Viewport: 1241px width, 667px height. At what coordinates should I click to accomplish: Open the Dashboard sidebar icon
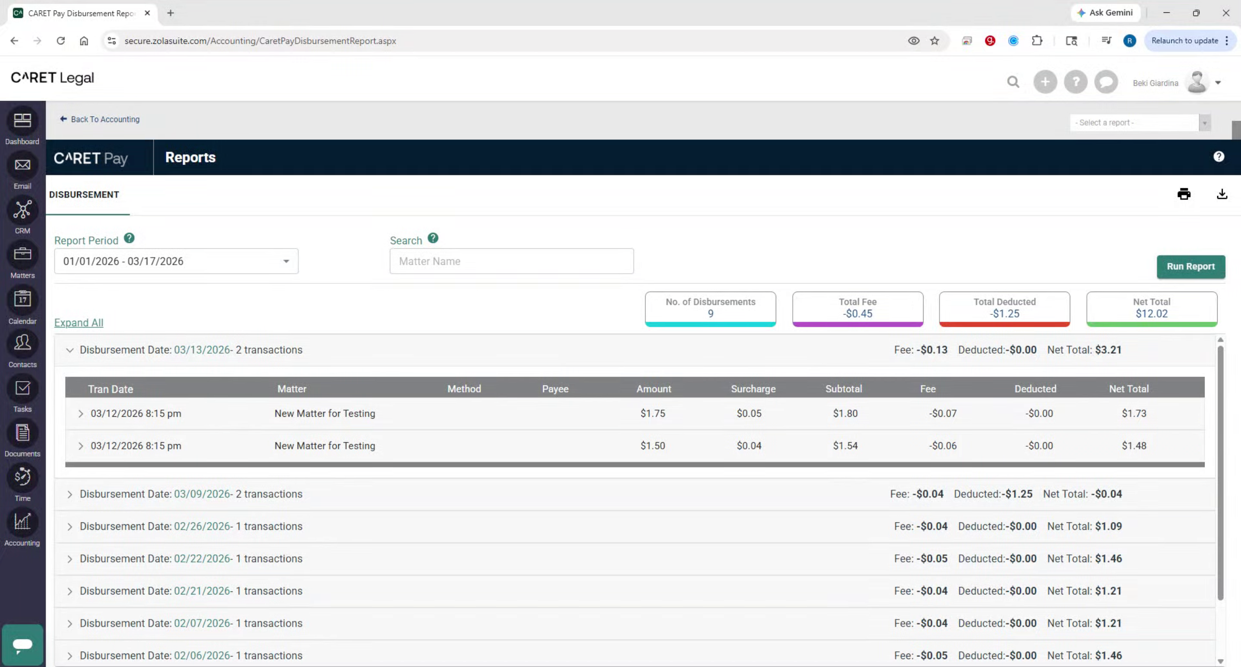click(22, 120)
